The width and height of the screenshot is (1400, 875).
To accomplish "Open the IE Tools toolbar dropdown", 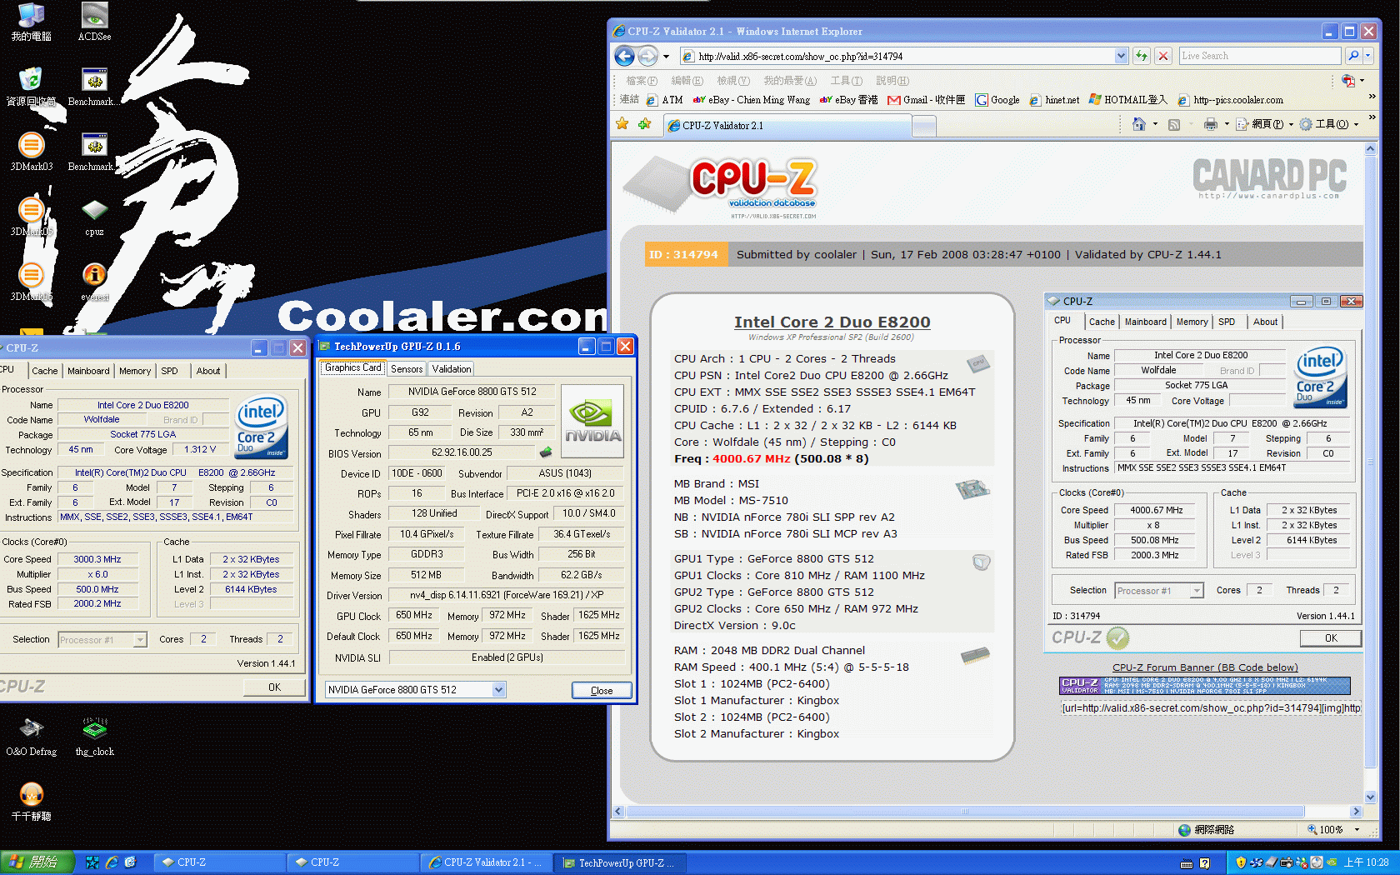I will point(1329,124).
